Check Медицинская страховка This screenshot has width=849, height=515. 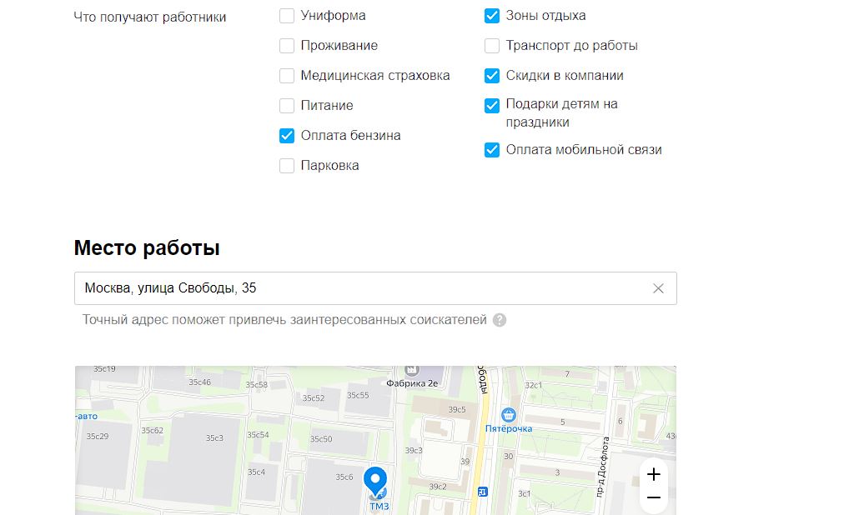(x=287, y=75)
